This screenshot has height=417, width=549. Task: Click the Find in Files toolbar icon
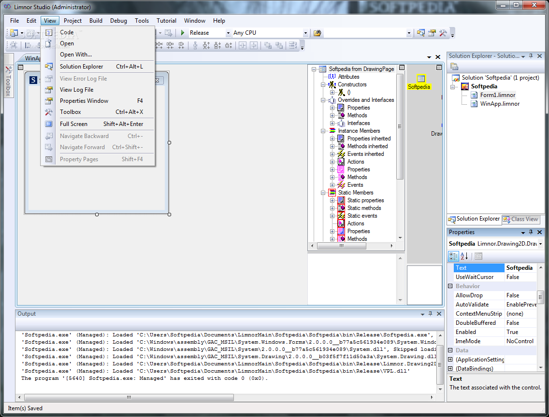coord(317,33)
